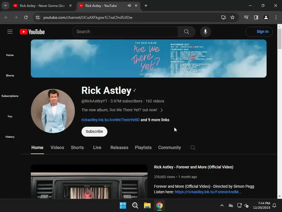Open the notifications bell in taskbar
This screenshot has width=282, height=212.
275,205
